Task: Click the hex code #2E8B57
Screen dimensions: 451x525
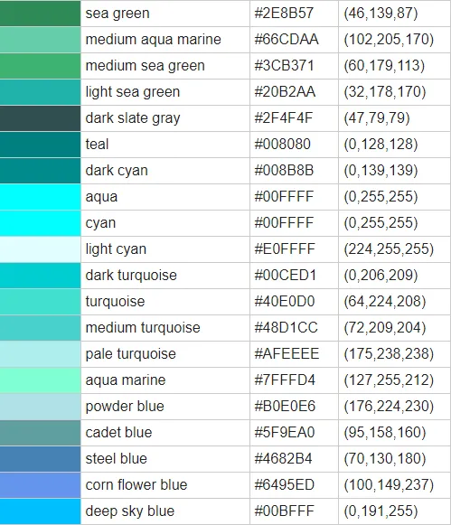Action: [x=284, y=14]
